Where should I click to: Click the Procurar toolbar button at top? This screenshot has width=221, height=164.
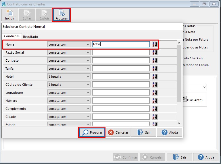pos(62,15)
